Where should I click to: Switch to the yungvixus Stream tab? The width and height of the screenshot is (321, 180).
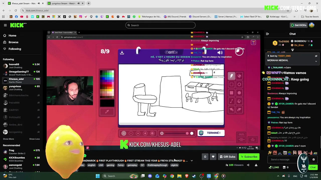(65, 3)
